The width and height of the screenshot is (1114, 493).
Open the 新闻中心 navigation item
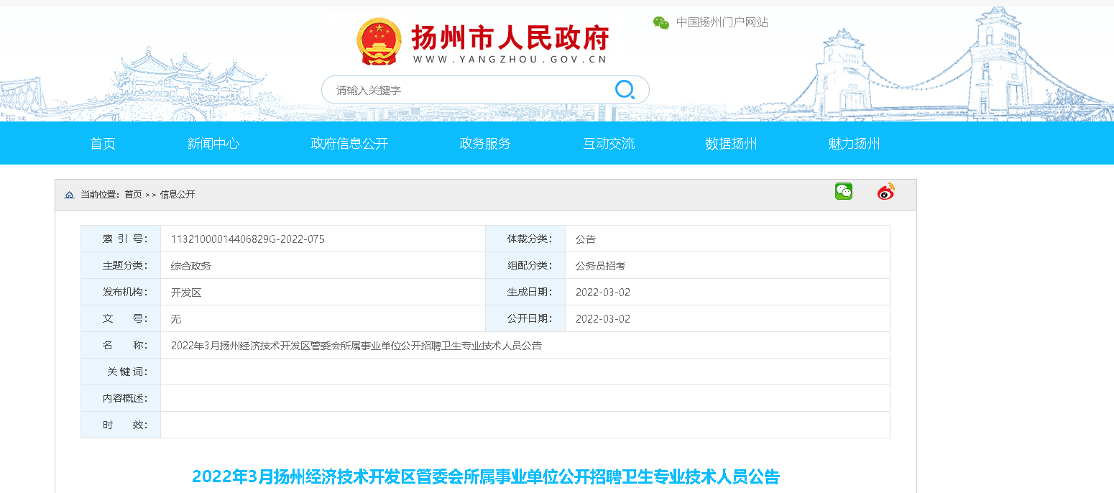pos(213,143)
